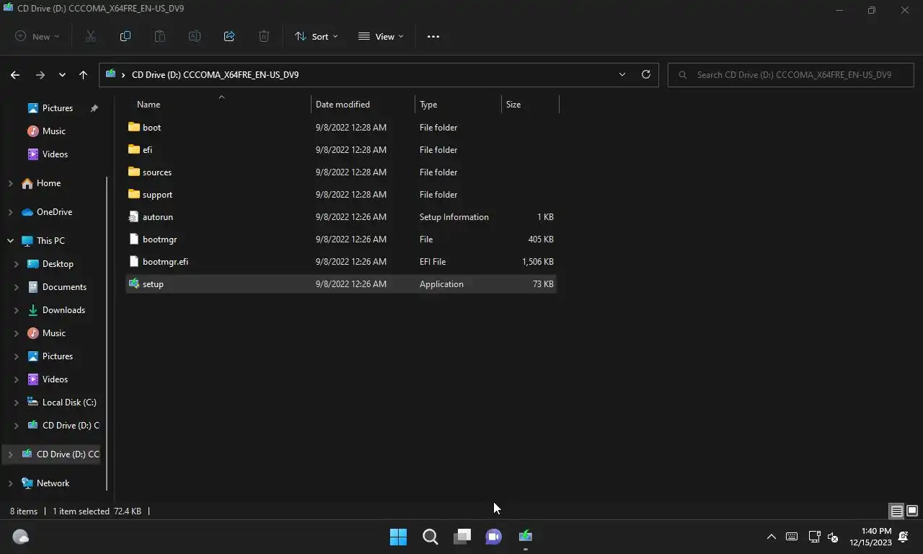Click Setup Information type cell
Viewport: 923px width, 554px height.
pyautogui.click(x=454, y=216)
